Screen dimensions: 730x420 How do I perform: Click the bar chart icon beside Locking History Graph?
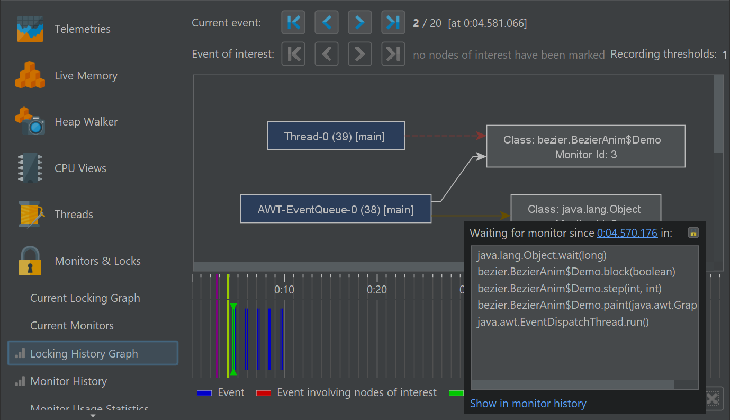pyautogui.click(x=21, y=353)
